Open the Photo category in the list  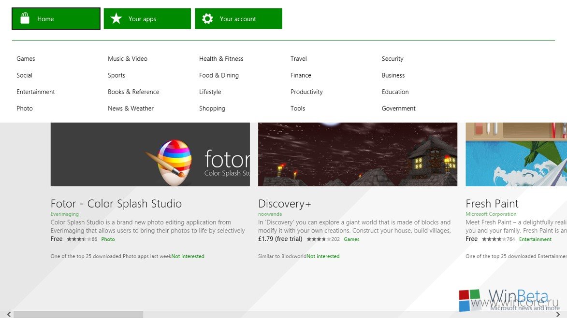coord(24,108)
